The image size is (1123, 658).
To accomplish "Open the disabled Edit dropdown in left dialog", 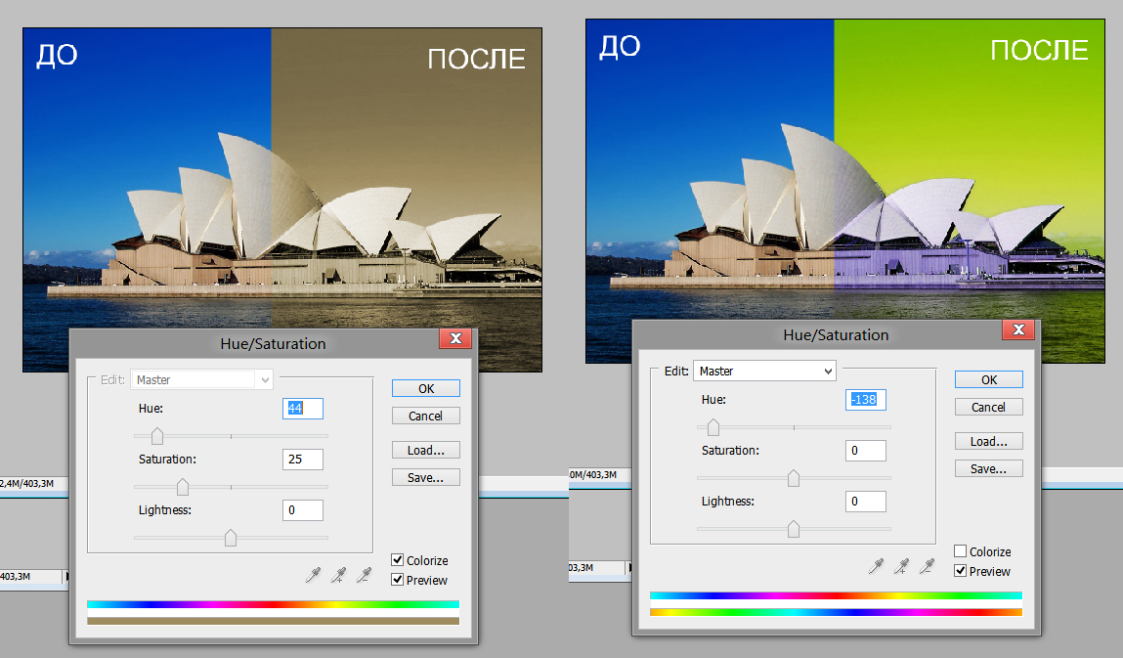I will pos(201,380).
